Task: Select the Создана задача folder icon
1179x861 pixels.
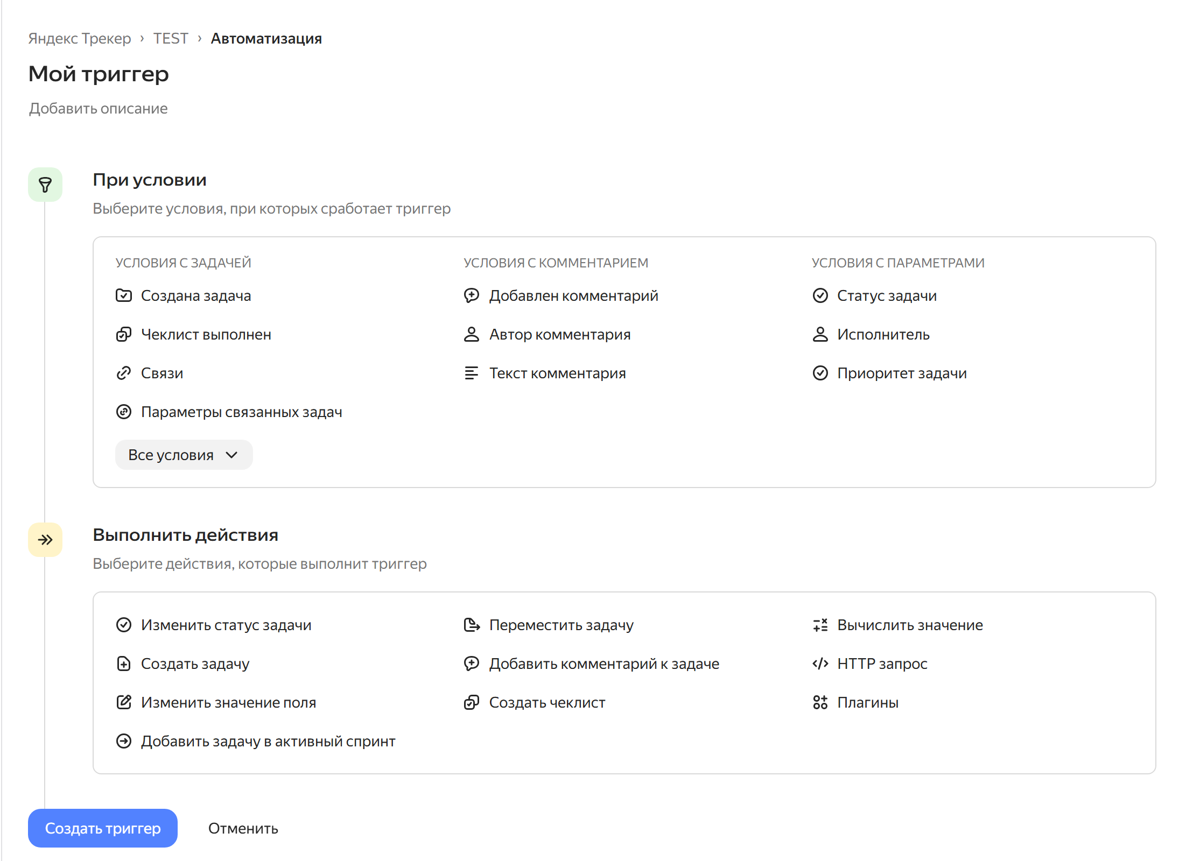Action: (124, 295)
